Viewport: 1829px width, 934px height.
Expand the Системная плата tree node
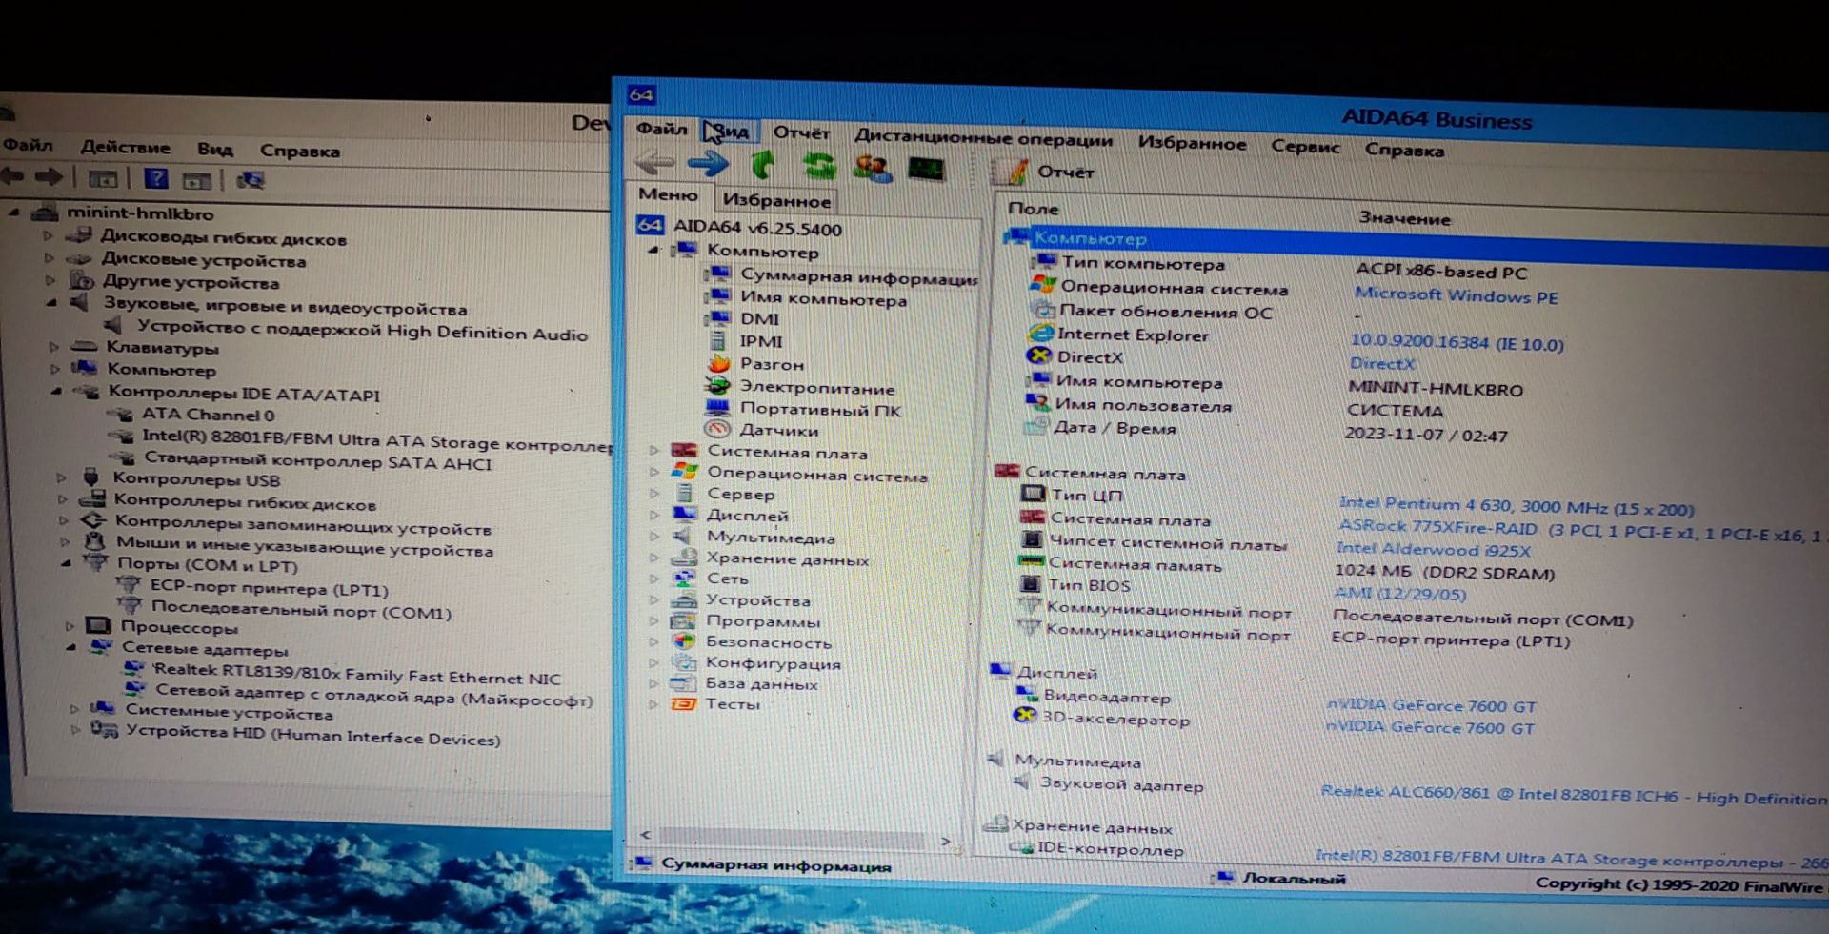coord(654,450)
